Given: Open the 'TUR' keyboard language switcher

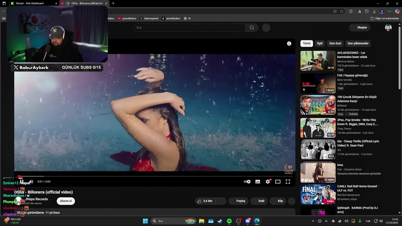Looking at the screenshot, I should 368,221.
